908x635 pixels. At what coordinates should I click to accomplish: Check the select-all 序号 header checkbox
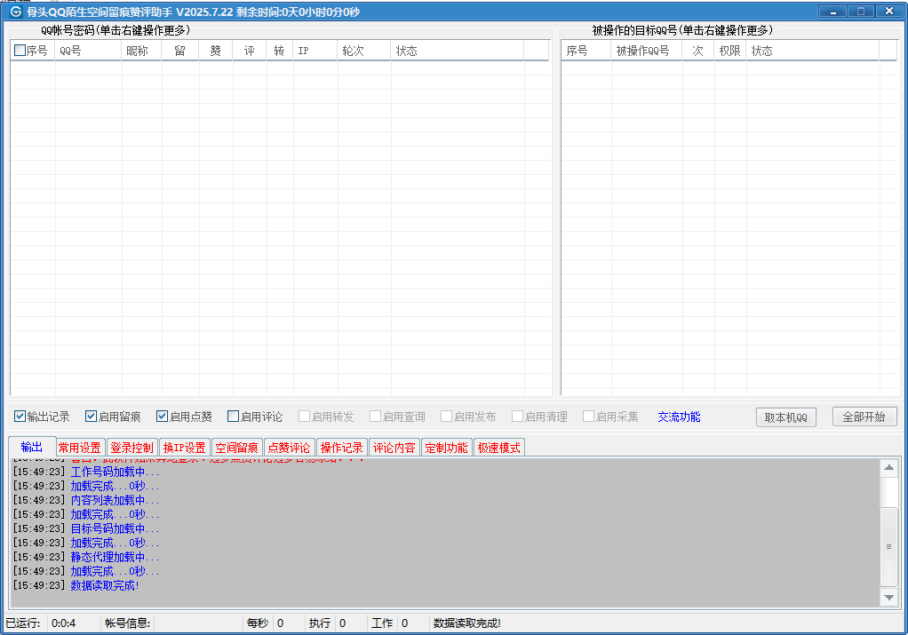[20, 51]
